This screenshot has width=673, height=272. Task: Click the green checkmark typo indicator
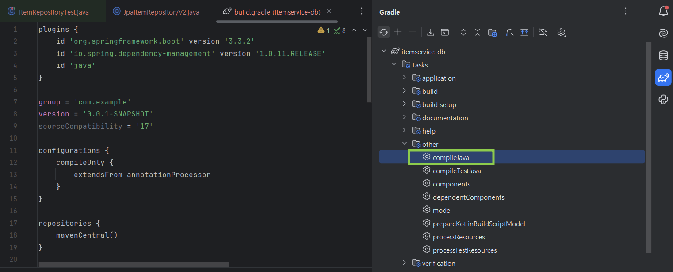[x=340, y=30]
